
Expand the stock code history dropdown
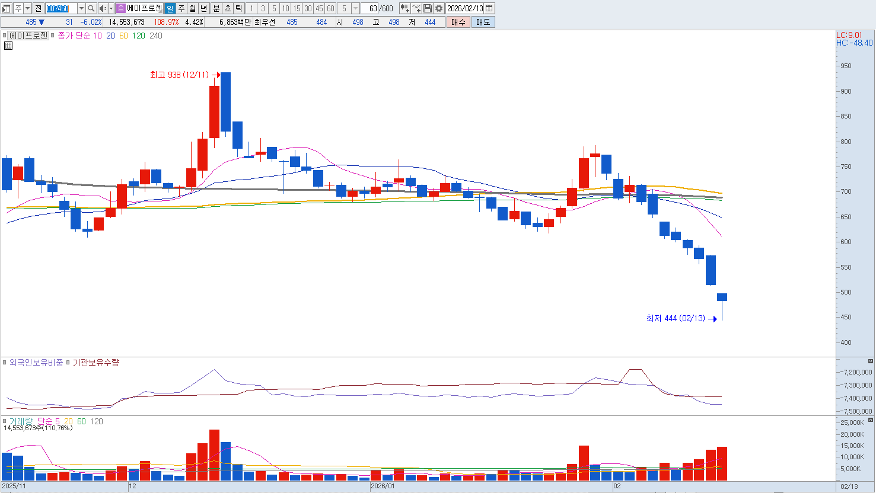[81, 8]
